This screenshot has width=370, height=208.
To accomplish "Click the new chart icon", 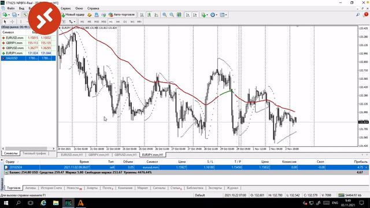I will click(x=5, y=15).
